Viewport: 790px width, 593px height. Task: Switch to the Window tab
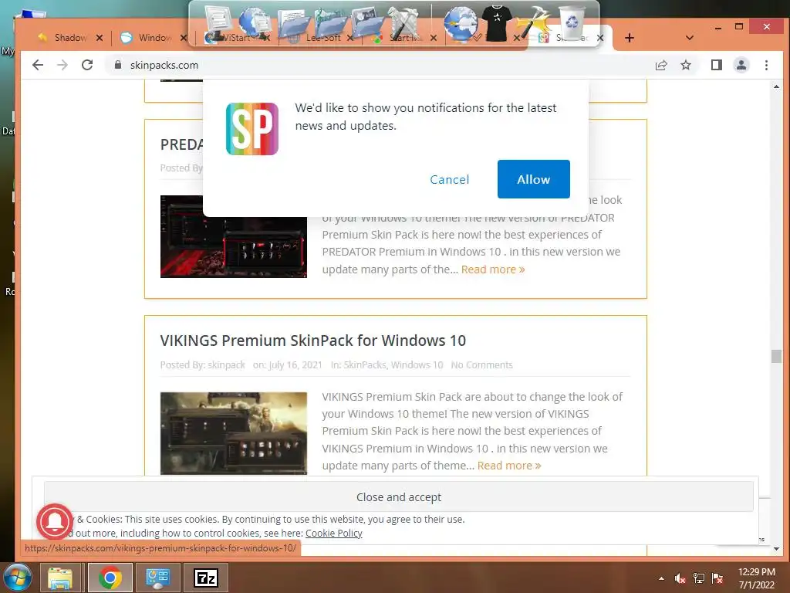click(147, 38)
